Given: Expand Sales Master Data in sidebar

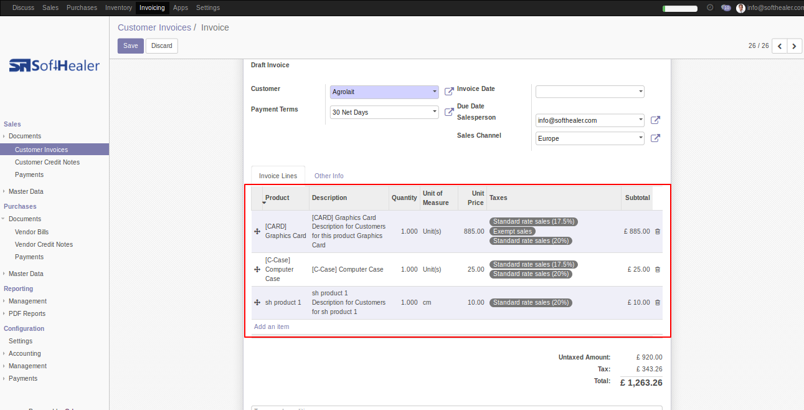Looking at the screenshot, I should [26, 191].
